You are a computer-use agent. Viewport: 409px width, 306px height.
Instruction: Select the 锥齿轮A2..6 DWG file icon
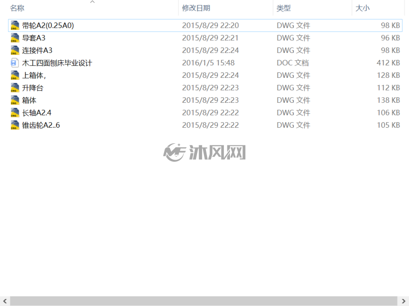click(x=15, y=125)
